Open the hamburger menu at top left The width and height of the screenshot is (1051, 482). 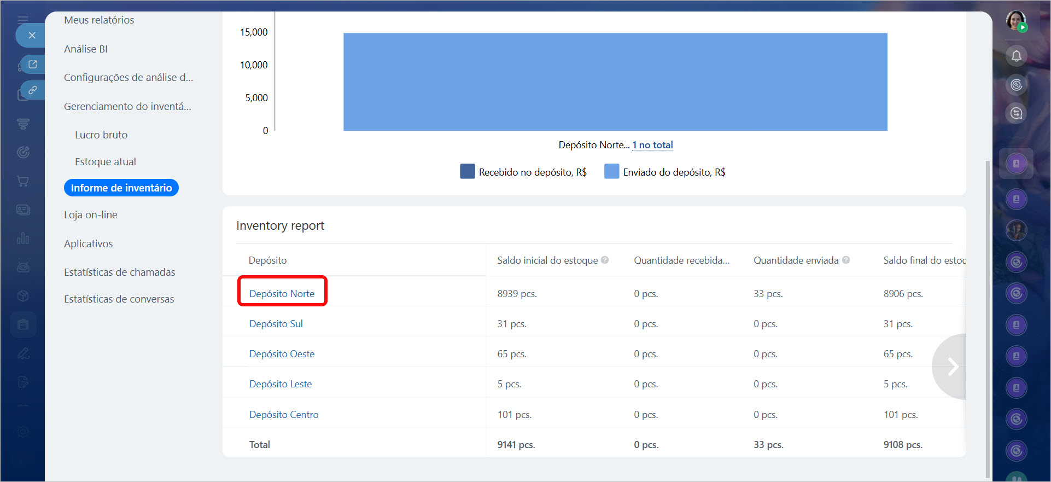click(23, 20)
